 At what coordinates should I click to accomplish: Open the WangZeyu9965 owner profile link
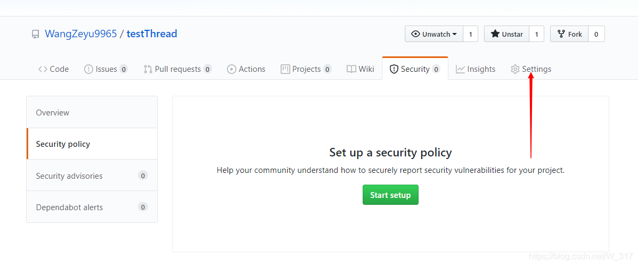click(80, 34)
